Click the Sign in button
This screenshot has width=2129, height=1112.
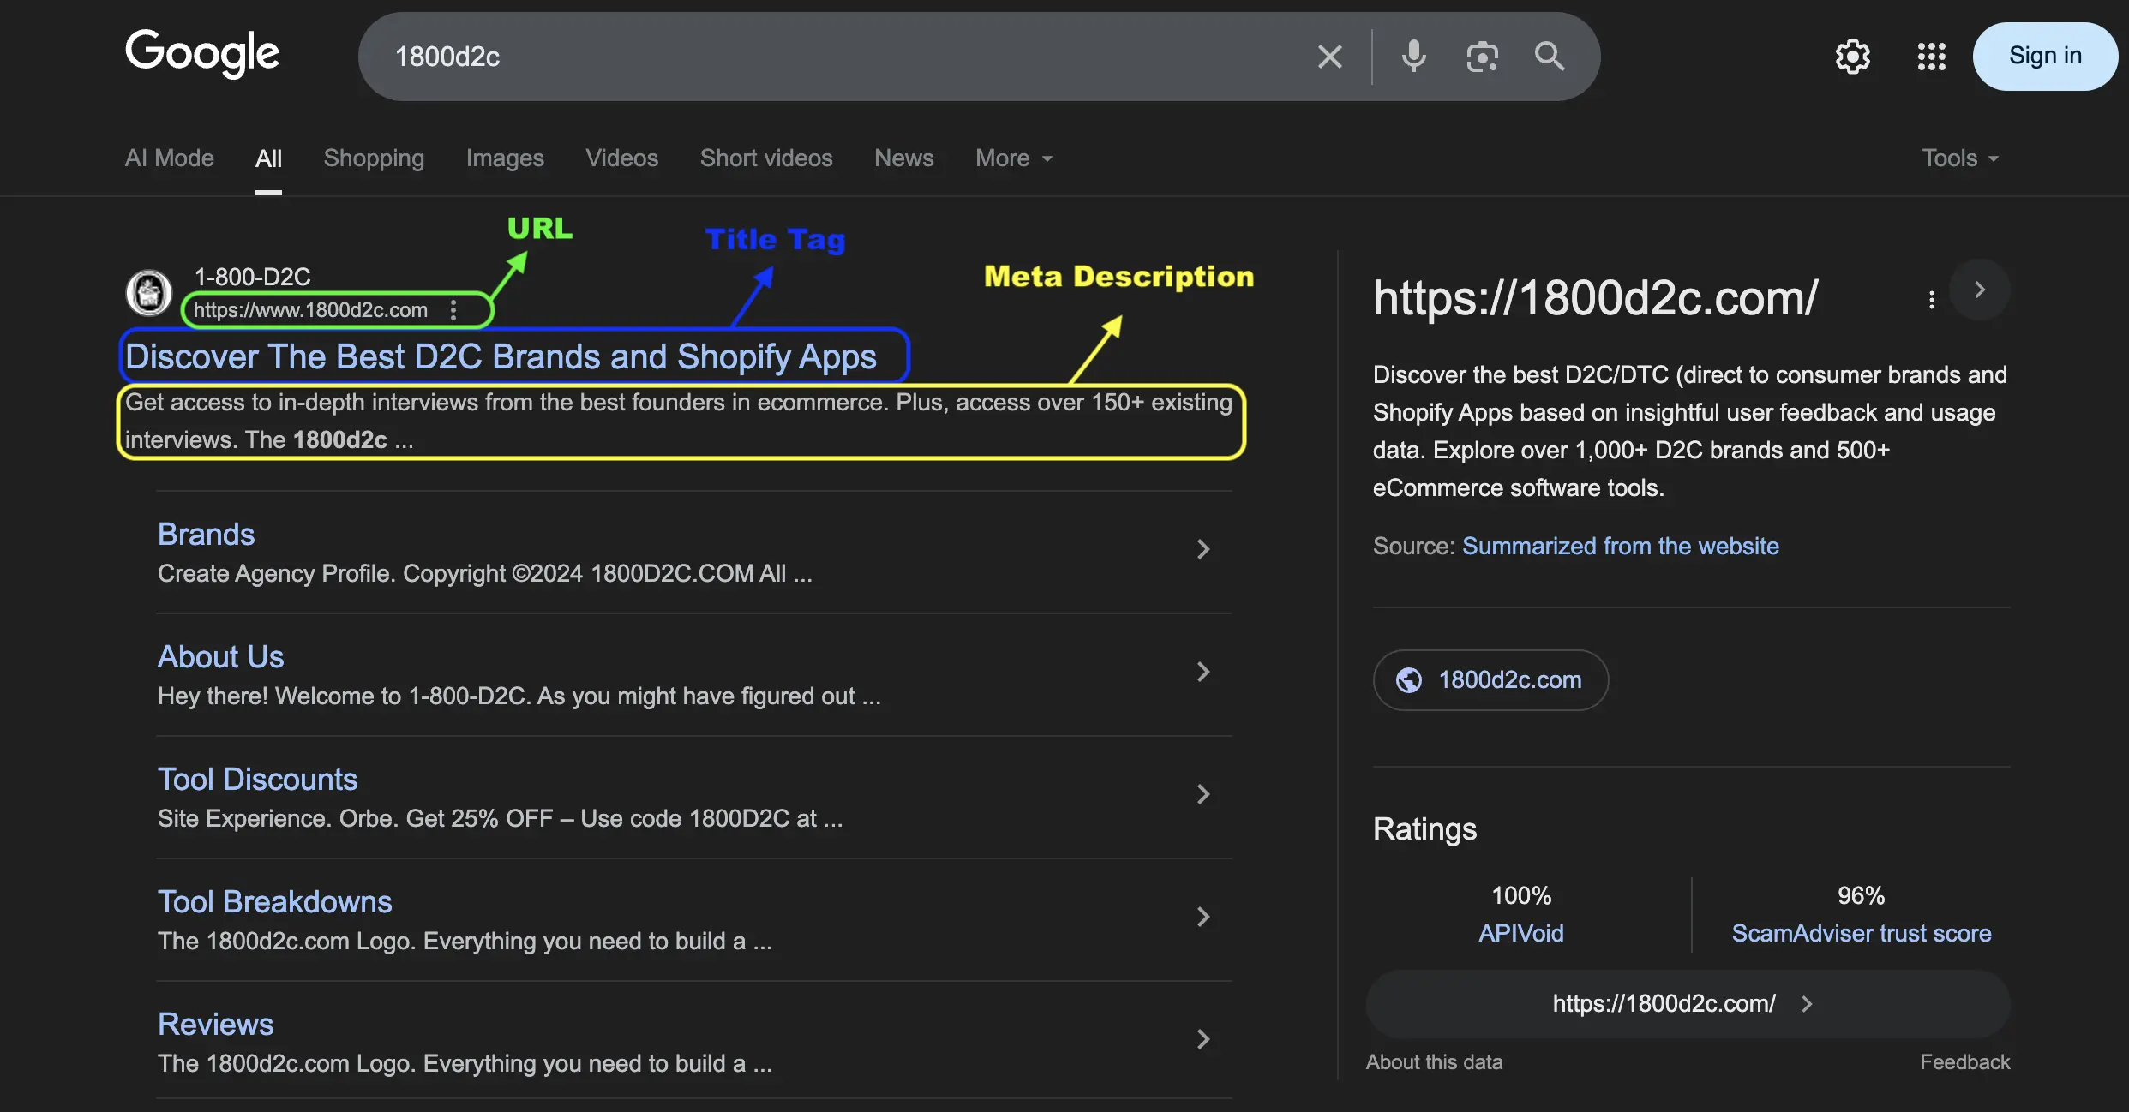pos(2045,57)
